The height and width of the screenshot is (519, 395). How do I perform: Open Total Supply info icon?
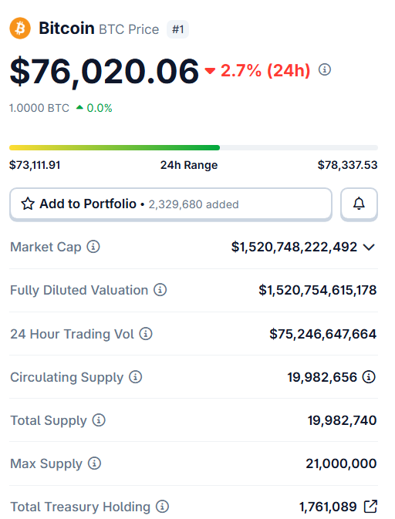(x=99, y=420)
